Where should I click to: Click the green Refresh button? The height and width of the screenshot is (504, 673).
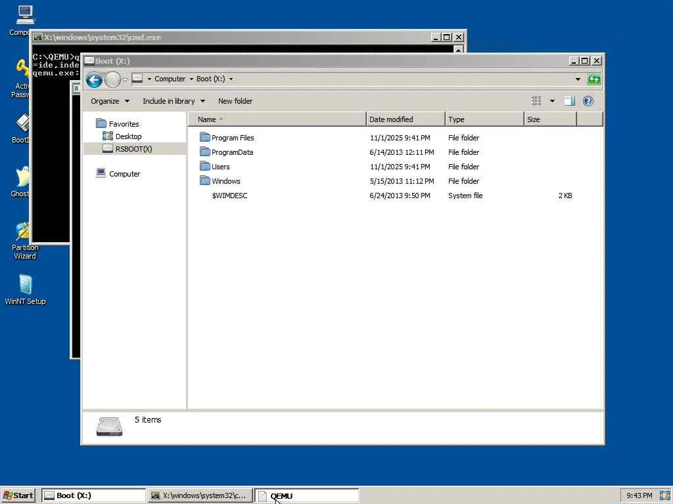[594, 79]
